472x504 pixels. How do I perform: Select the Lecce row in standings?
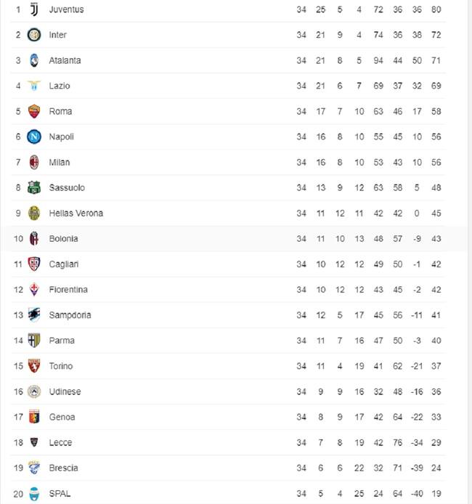[228, 442]
